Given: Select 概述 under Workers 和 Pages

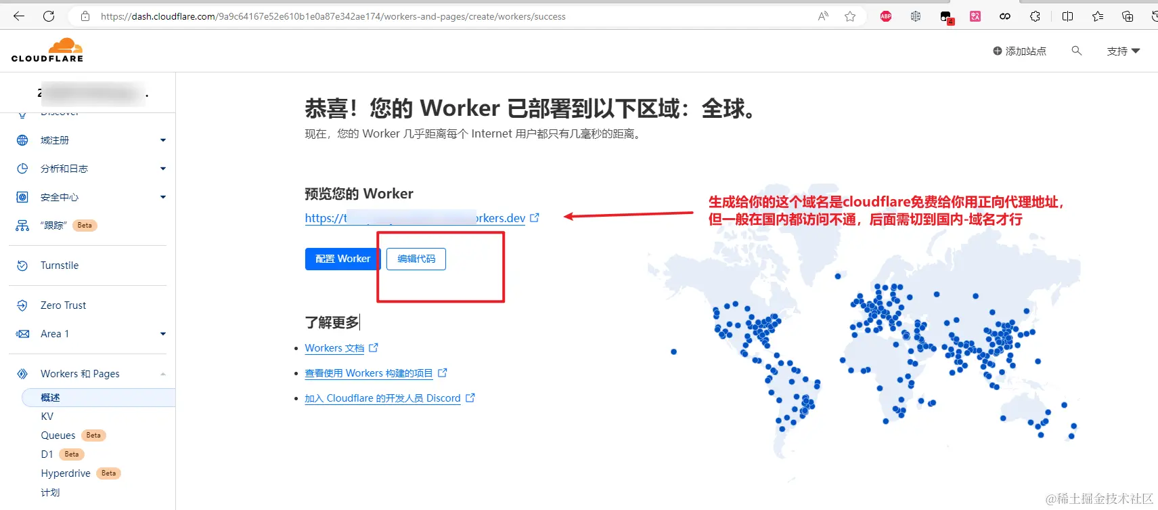Looking at the screenshot, I should [x=99, y=398].
